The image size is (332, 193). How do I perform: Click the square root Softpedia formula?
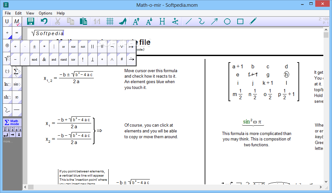48,33
